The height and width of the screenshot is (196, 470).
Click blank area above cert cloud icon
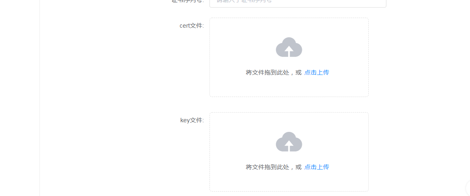289,28
